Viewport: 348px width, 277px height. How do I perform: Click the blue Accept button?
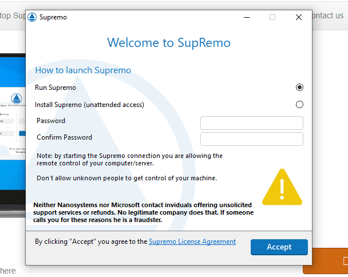tap(279, 247)
